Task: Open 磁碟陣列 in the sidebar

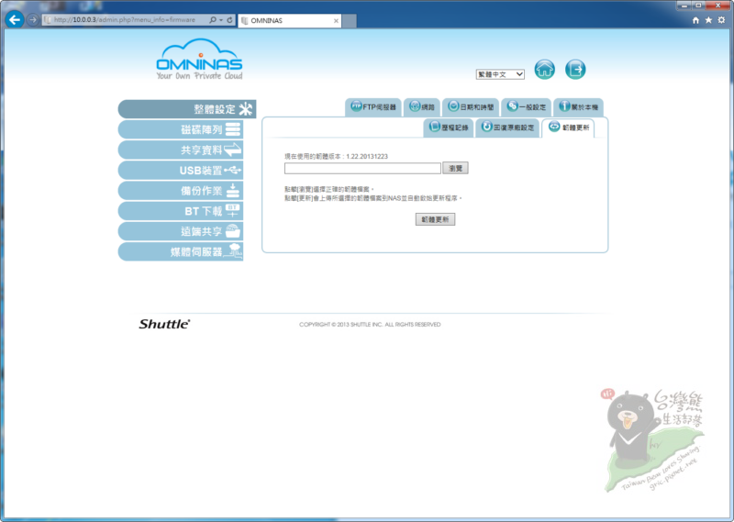Action: [x=181, y=129]
